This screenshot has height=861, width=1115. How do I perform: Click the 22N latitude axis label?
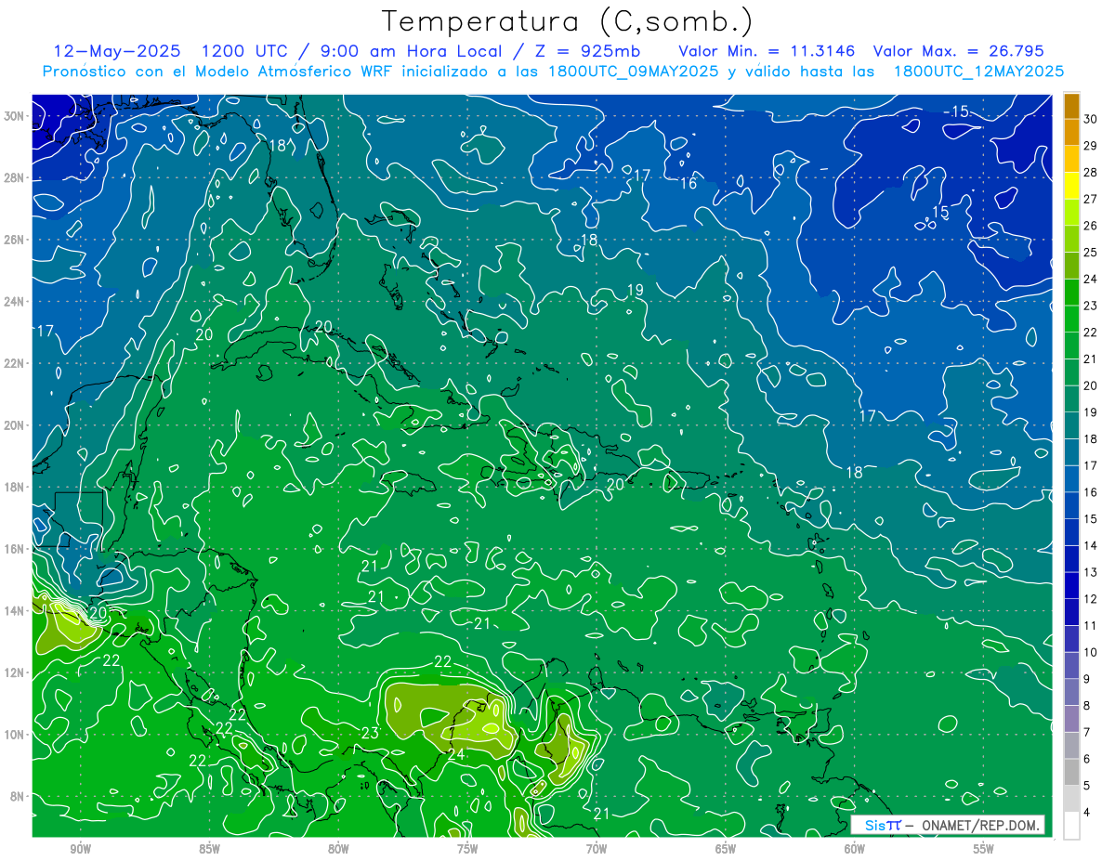point(14,363)
